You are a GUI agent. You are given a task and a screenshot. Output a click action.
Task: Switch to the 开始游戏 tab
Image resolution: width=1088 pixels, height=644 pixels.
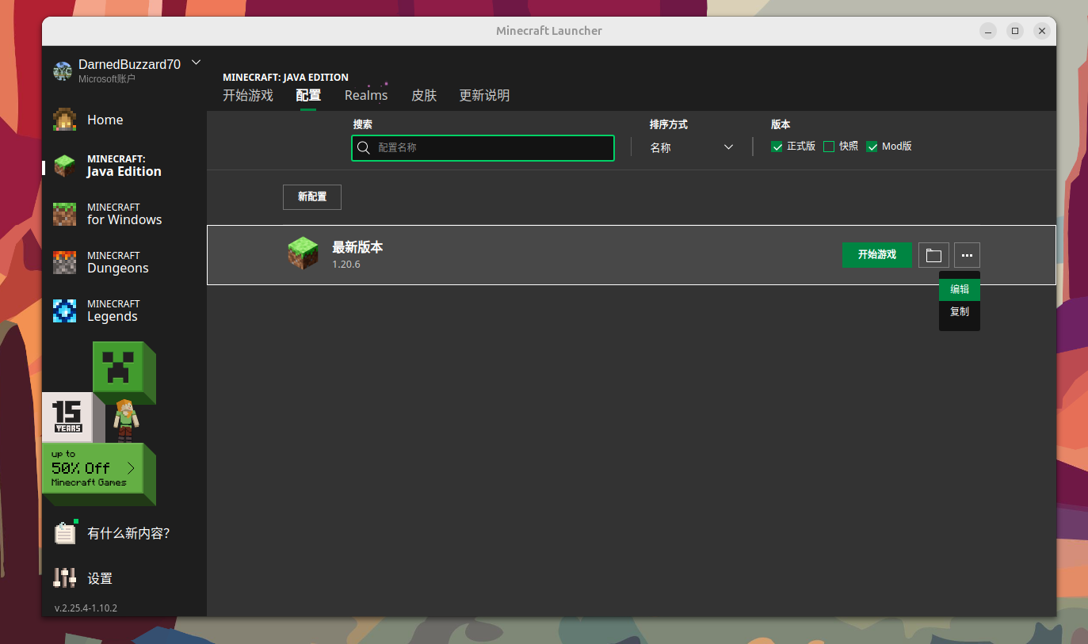248,96
